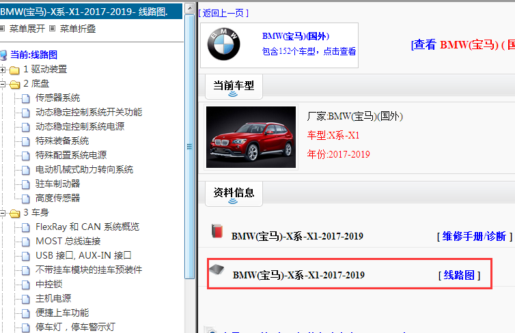Click the page icon beside 动态稳定控制系统电源
The width and height of the screenshot is (515, 333).
(x=26, y=127)
